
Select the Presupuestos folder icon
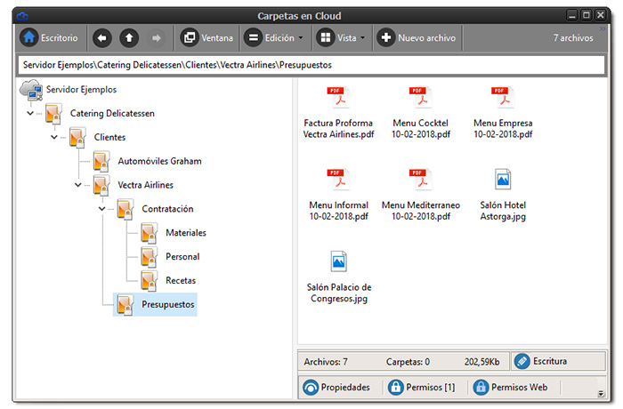pos(125,305)
